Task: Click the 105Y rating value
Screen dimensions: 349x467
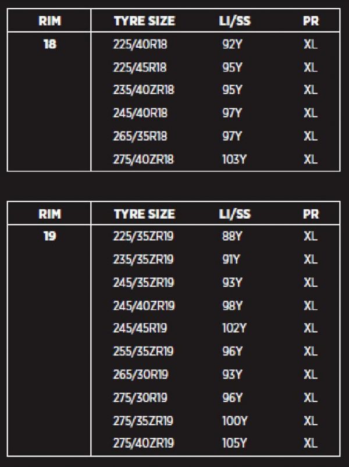Action: tap(234, 444)
